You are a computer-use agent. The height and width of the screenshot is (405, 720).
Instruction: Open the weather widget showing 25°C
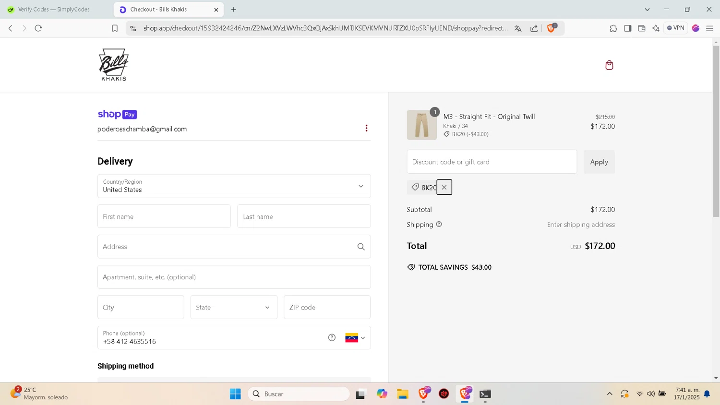(x=39, y=393)
